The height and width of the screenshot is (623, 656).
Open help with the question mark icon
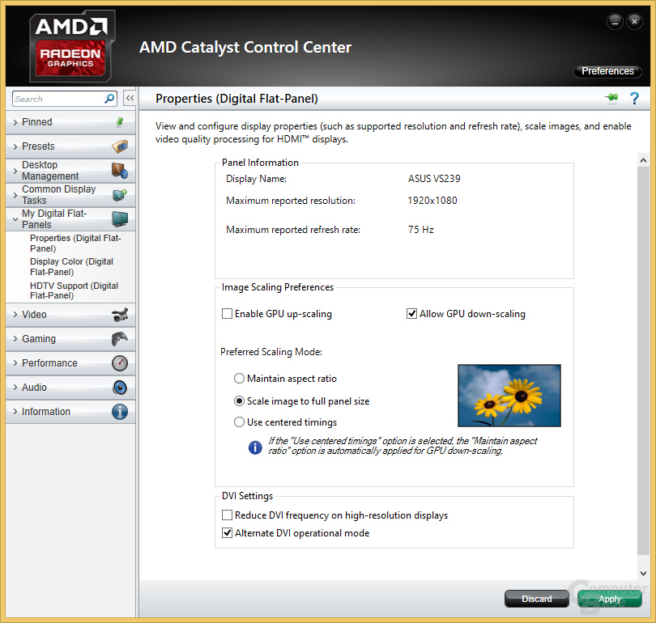point(634,99)
